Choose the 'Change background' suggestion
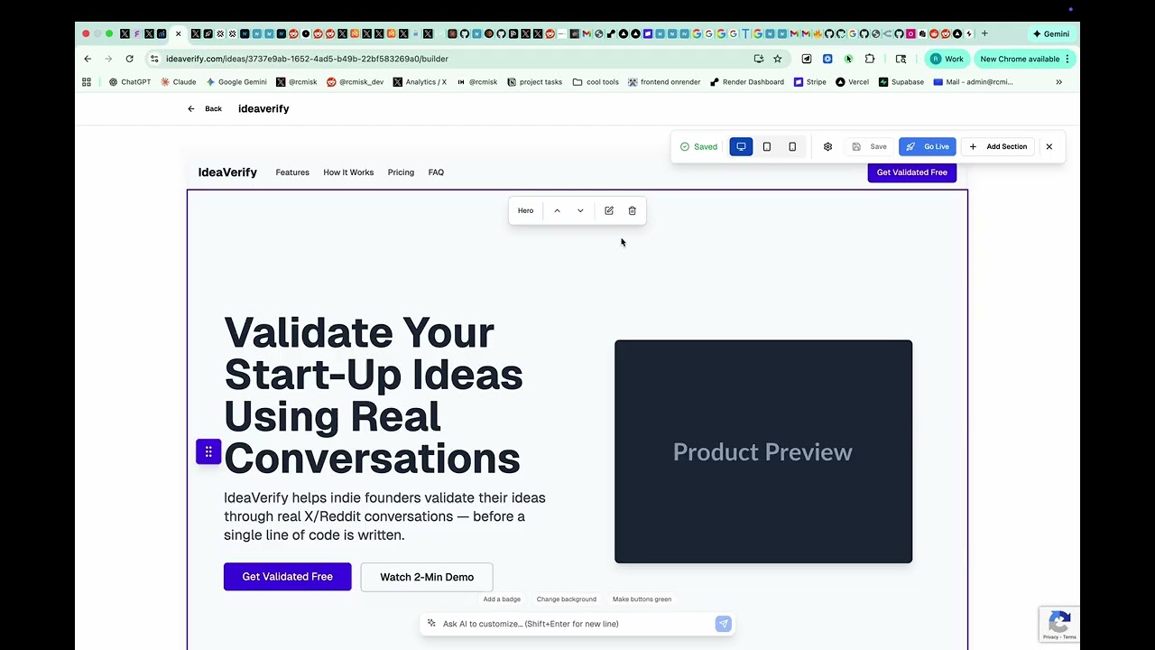Image resolution: width=1155 pixels, height=650 pixels. coord(567,599)
